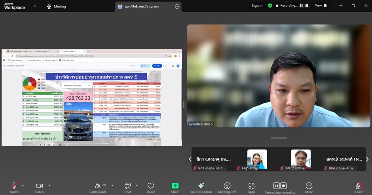This screenshot has width=372, height=195.
Task: Click the green encryption shield icon
Action: point(270,6)
